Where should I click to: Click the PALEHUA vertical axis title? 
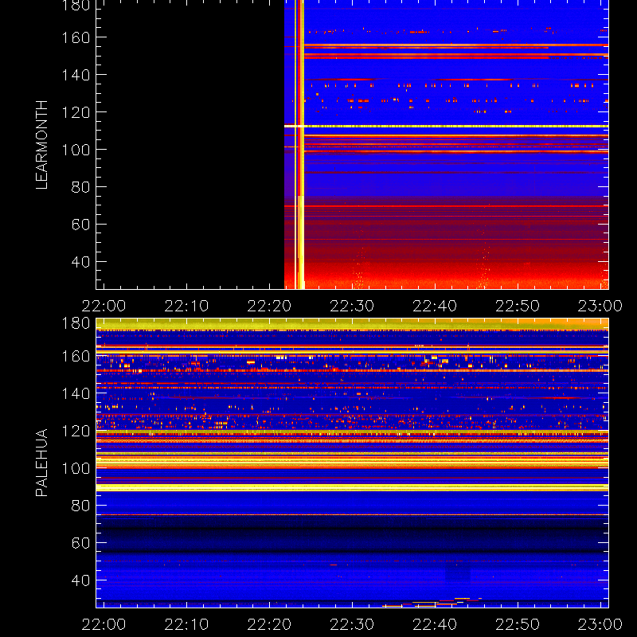click(42, 463)
